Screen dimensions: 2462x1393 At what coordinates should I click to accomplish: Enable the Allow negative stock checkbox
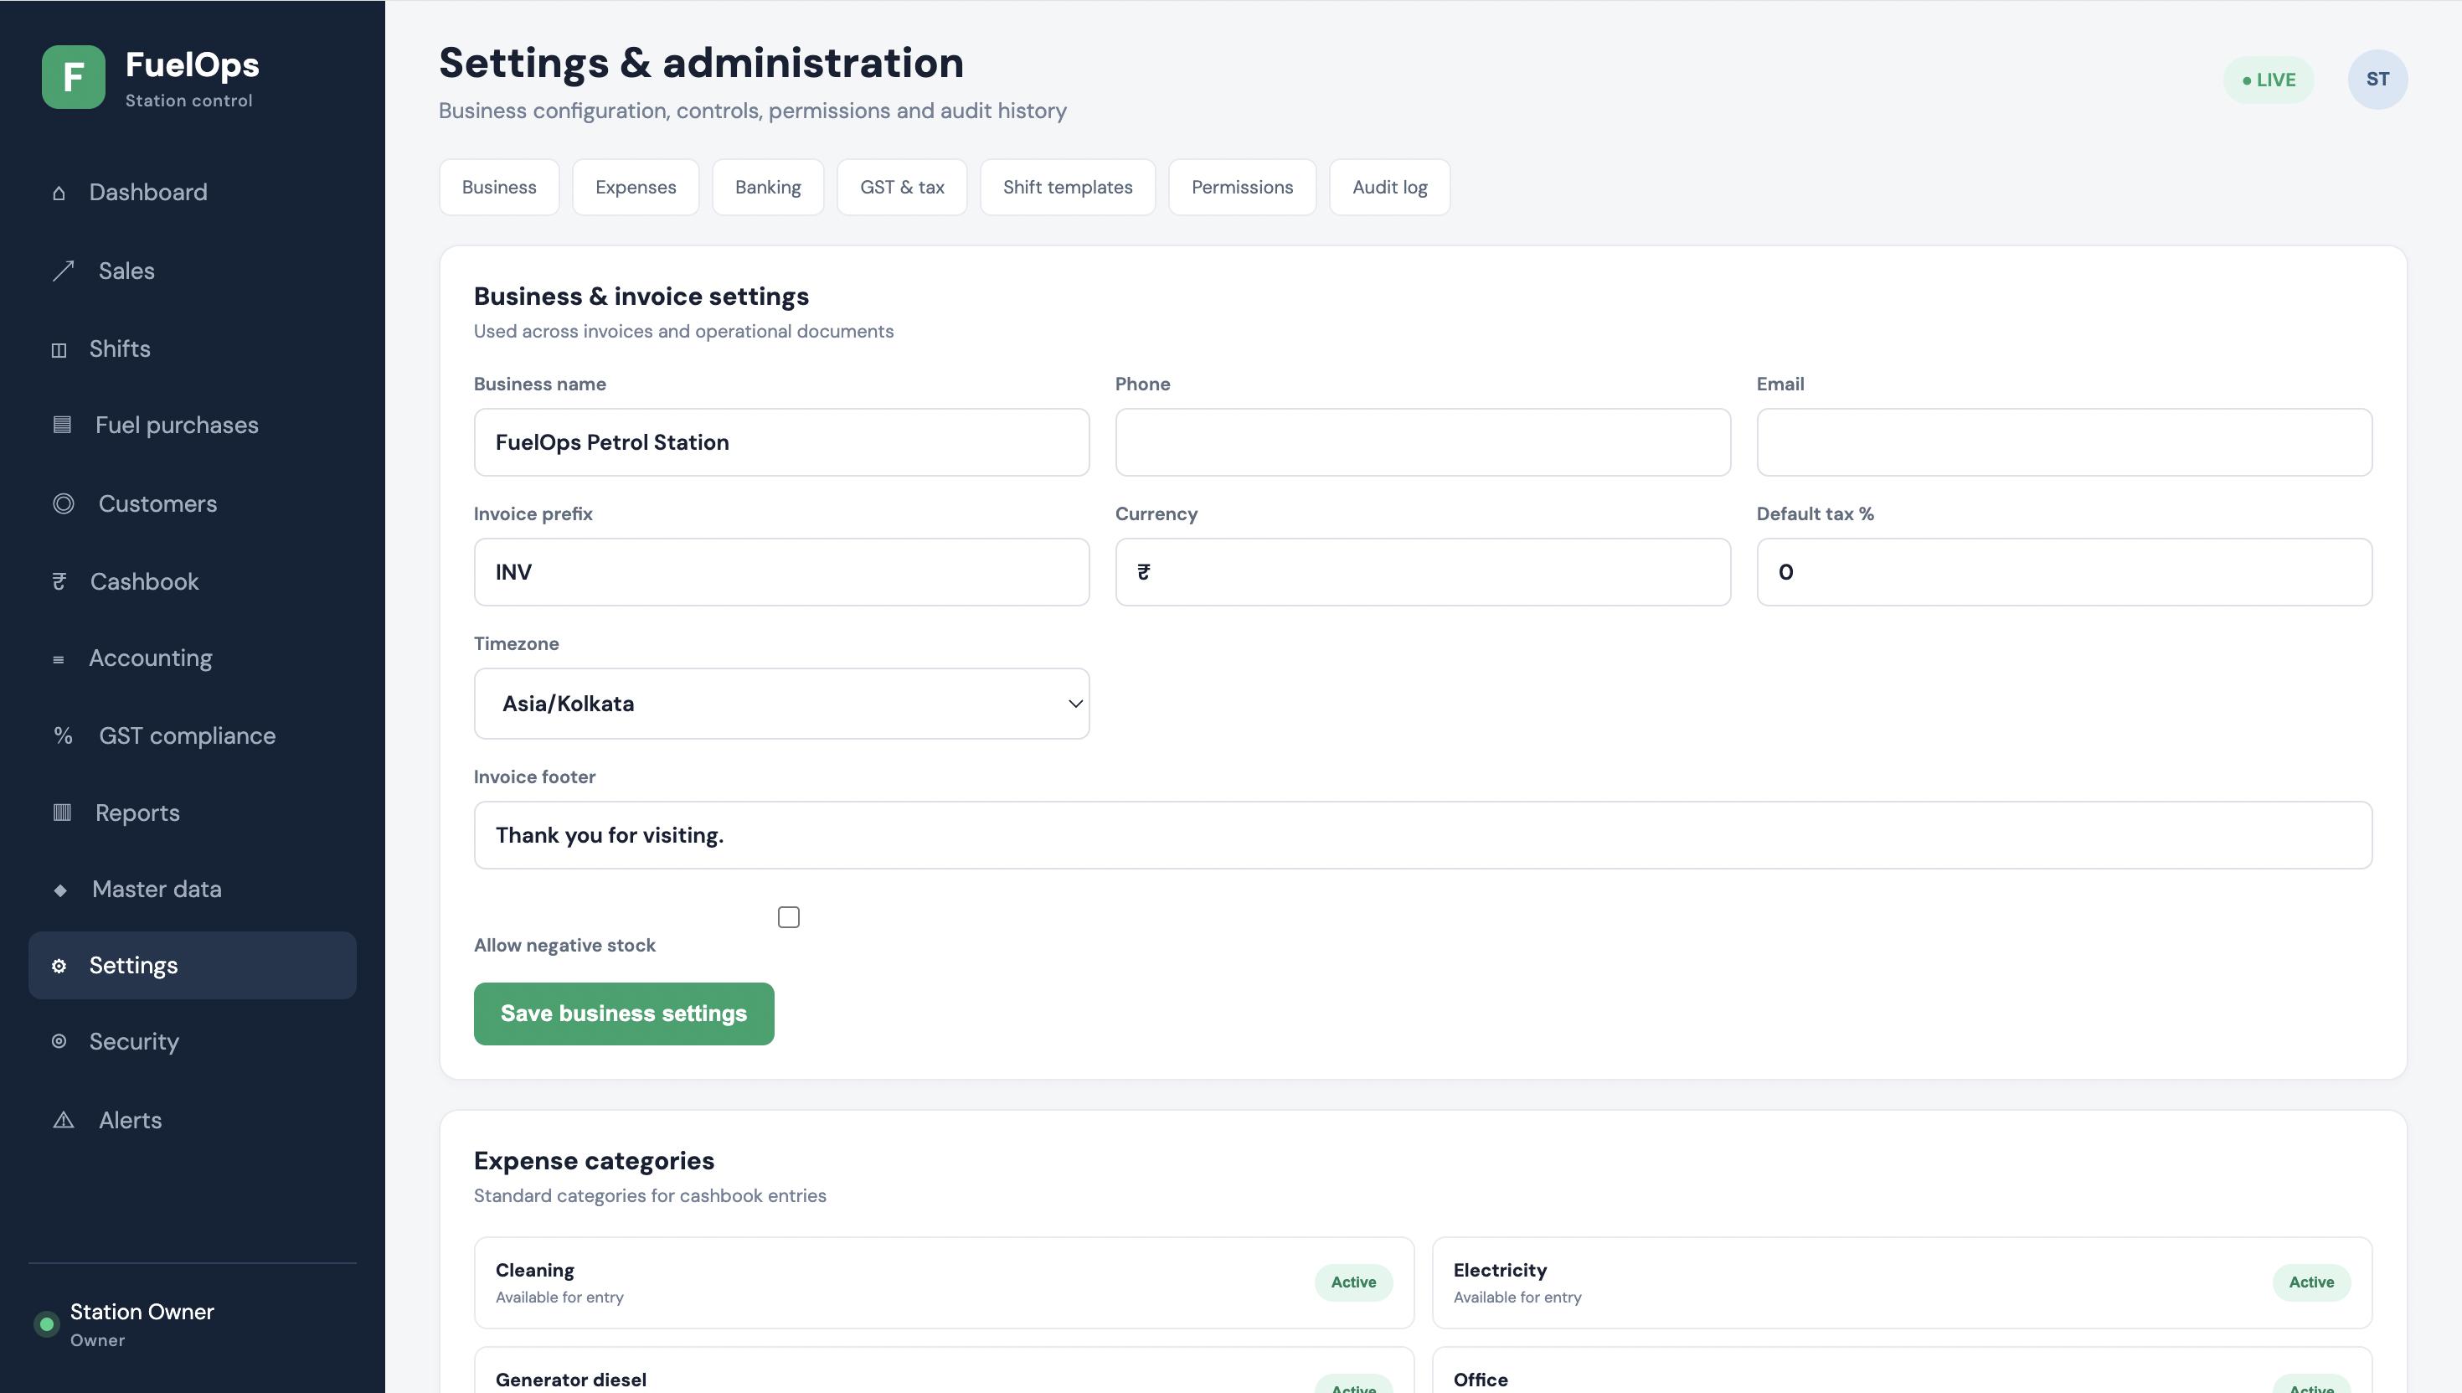pyautogui.click(x=788, y=917)
